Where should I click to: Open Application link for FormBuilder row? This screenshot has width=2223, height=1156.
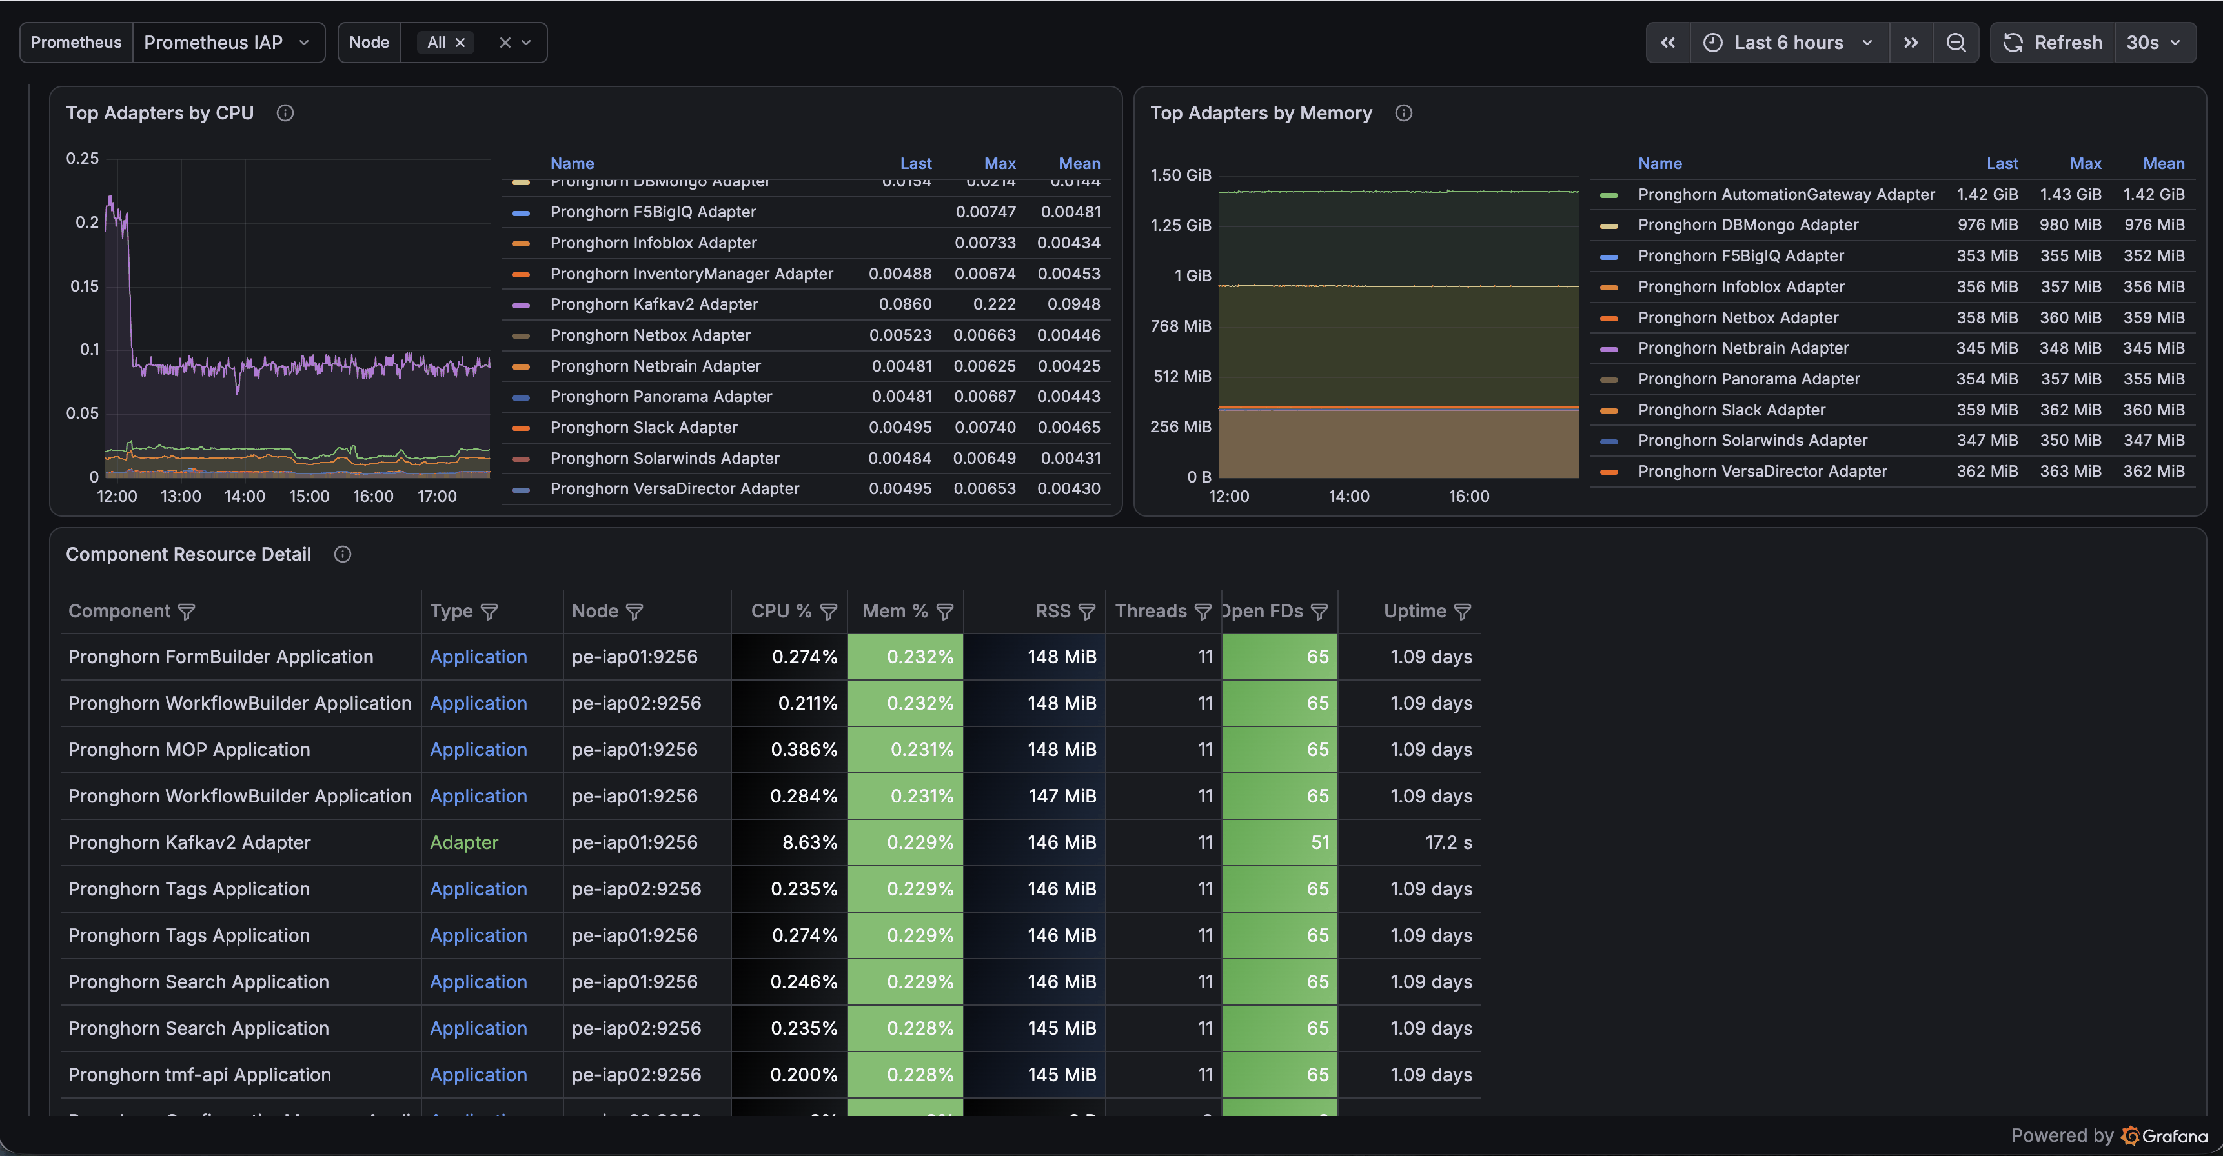[x=478, y=657]
